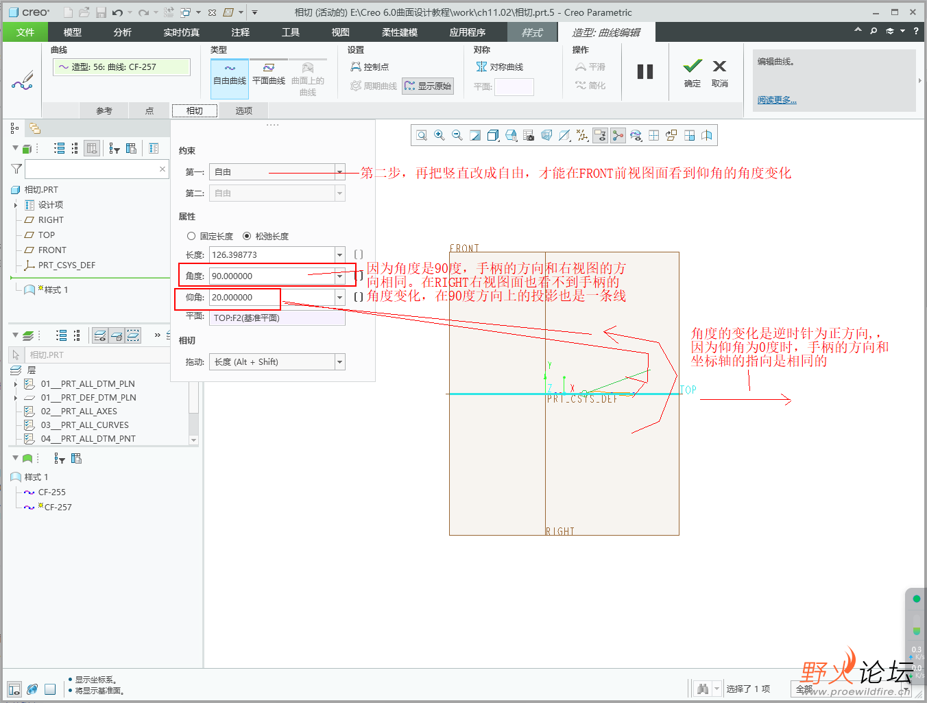Expand the 01__PRT_ALL_DTM_PLN layer
This screenshot has height=703, width=927.
pos(16,384)
